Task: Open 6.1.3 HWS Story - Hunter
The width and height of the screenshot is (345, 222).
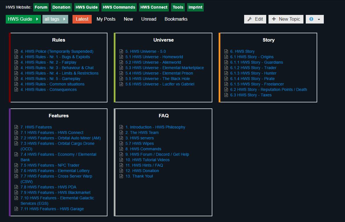Action: tap(253, 73)
